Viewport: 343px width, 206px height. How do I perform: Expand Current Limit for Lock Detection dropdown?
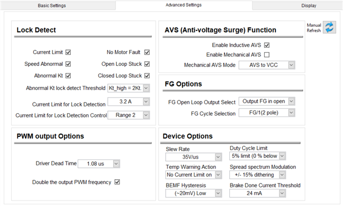(x=129, y=101)
